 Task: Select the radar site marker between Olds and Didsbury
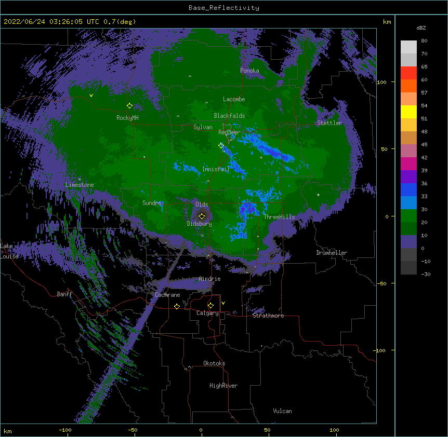coord(202,216)
